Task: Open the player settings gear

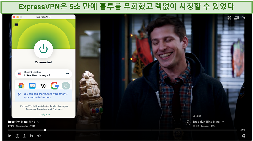Action: click(244, 136)
